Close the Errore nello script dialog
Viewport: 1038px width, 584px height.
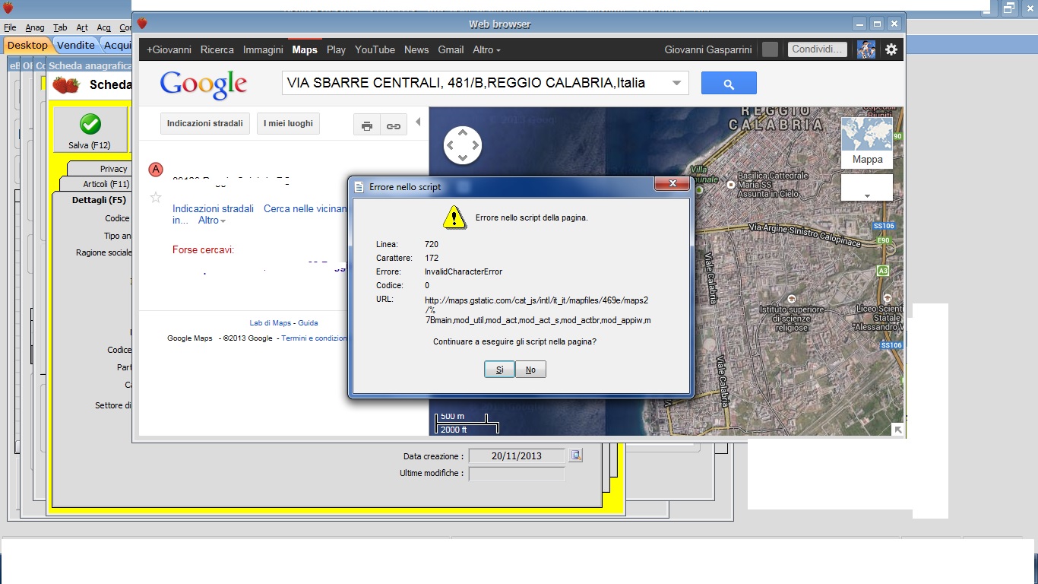[672, 184]
